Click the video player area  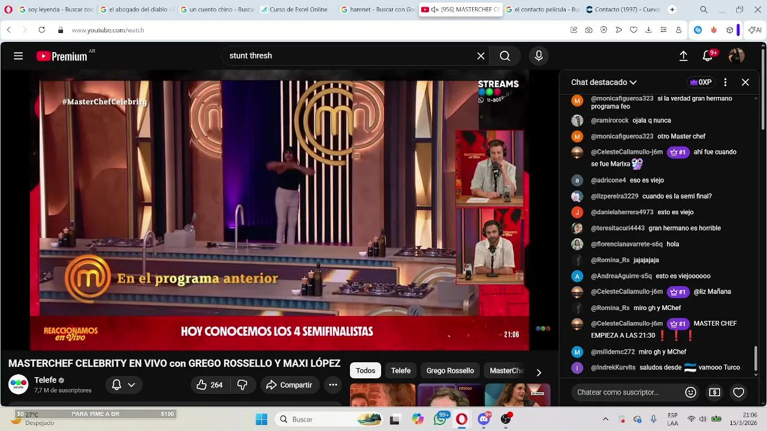pyautogui.click(x=279, y=210)
